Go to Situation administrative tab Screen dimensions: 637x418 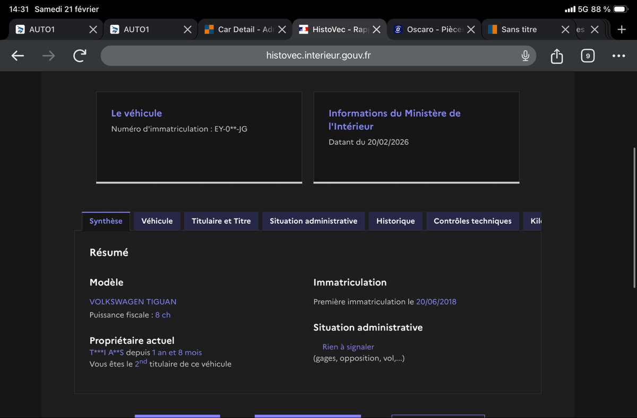point(313,221)
